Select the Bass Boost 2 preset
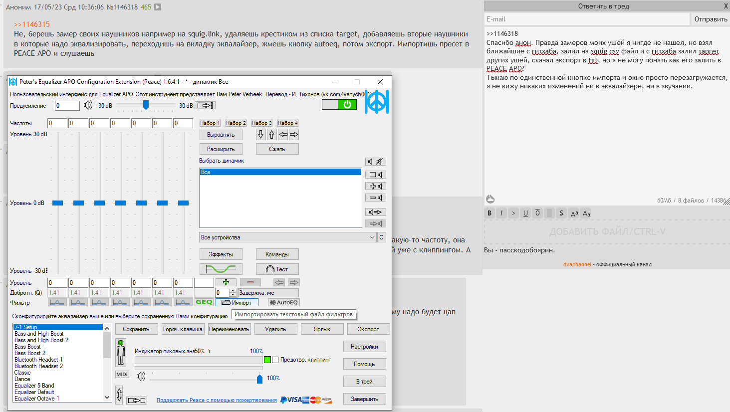Screen dimensions: 730x412 click(x=30, y=353)
